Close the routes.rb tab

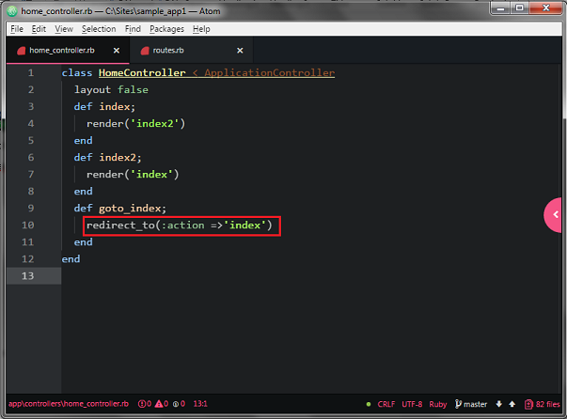click(240, 51)
